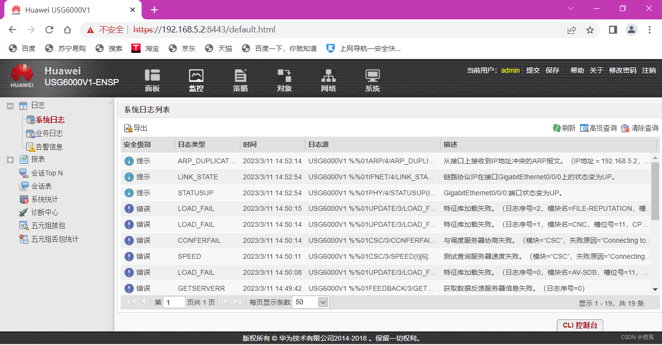662x345 pixels.
Task: Click the 帮助 link in header
Action: point(577,70)
